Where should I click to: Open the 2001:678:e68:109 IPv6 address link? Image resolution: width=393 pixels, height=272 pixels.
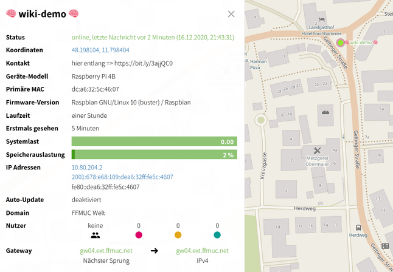(x=122, y=177)
